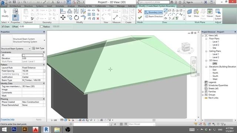Finish edit mode with the green checkmark
Viewport: 237px width, 133px height.
point(140,17)
